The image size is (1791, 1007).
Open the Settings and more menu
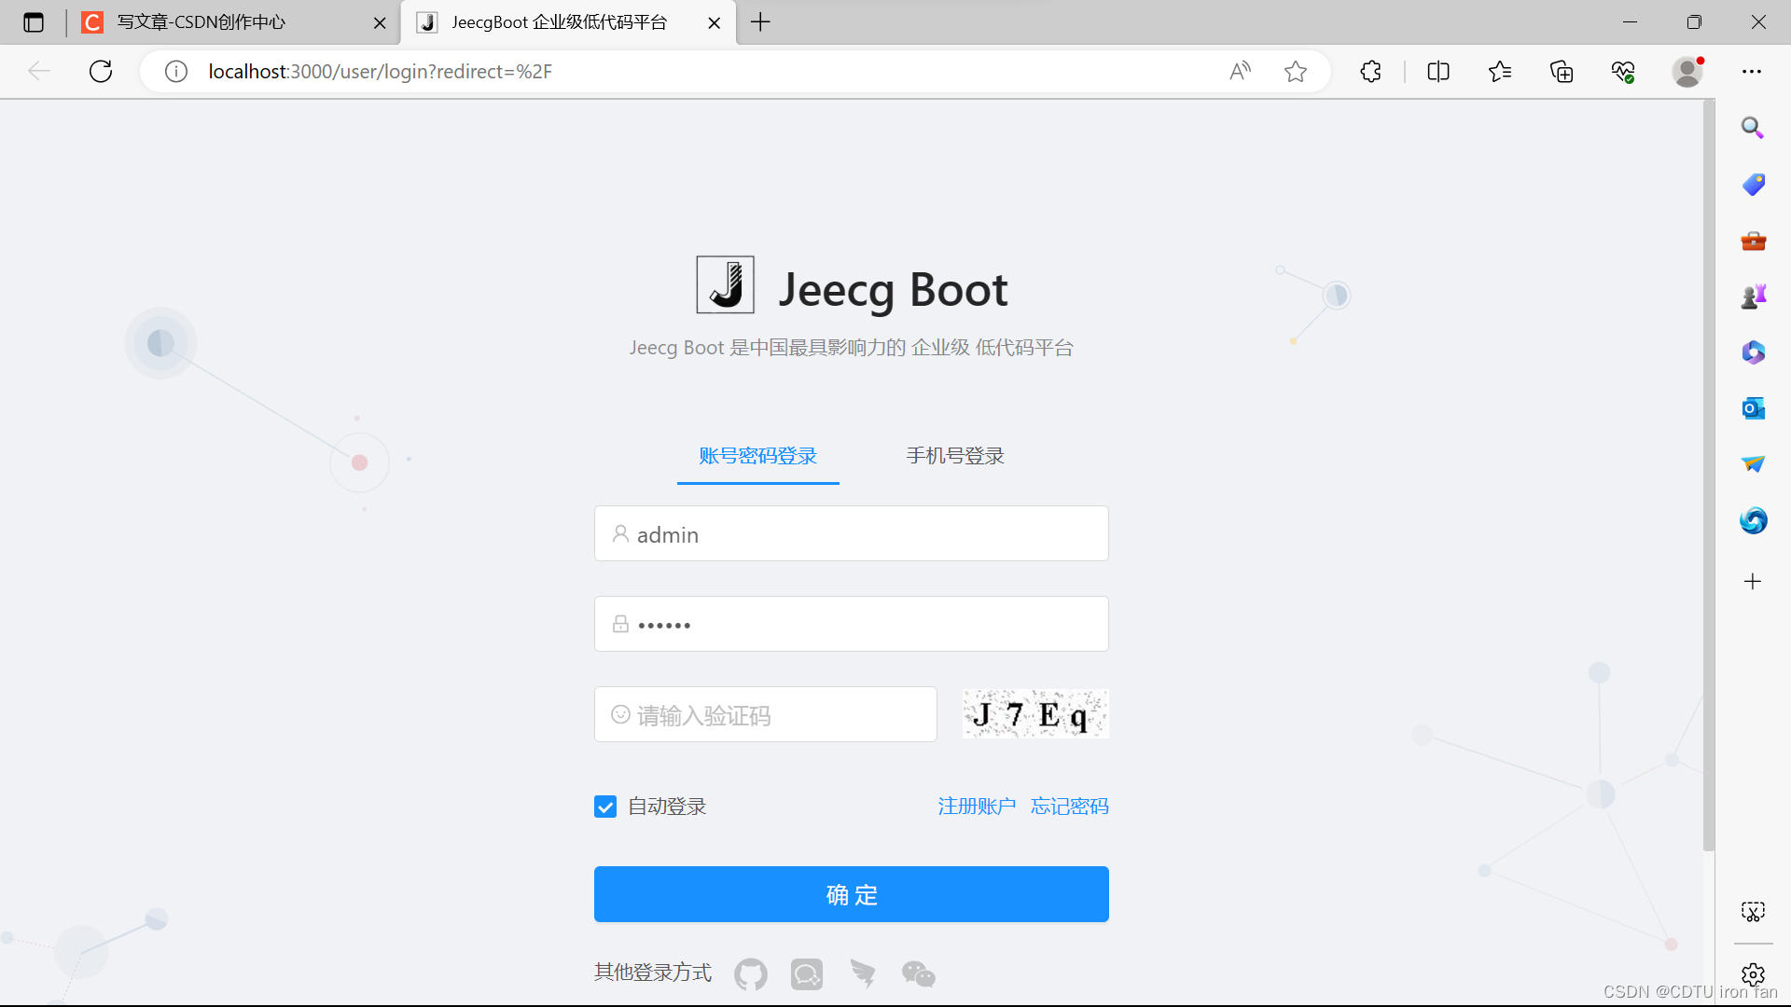pyautogui.click(x=1753, y=71)
